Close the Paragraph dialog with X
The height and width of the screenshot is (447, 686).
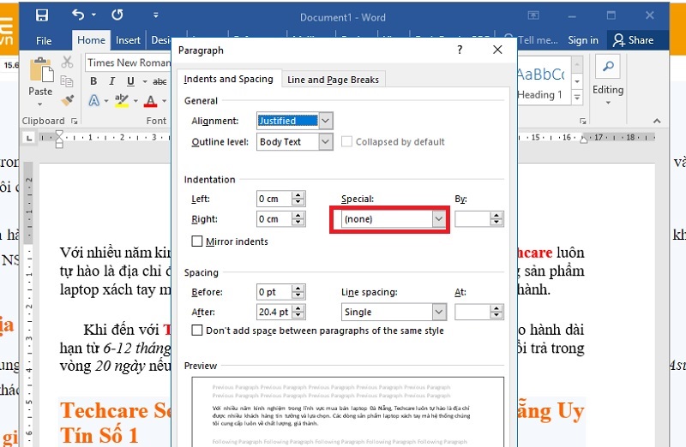[x=497, y=50]
